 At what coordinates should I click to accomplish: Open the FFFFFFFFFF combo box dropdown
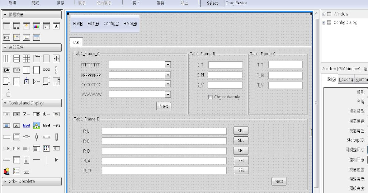point(167,65)
